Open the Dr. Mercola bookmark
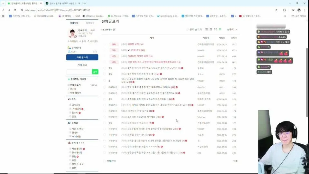Image resolution: width=309 pixels, height=174 pixels. (x=118, y=16)
